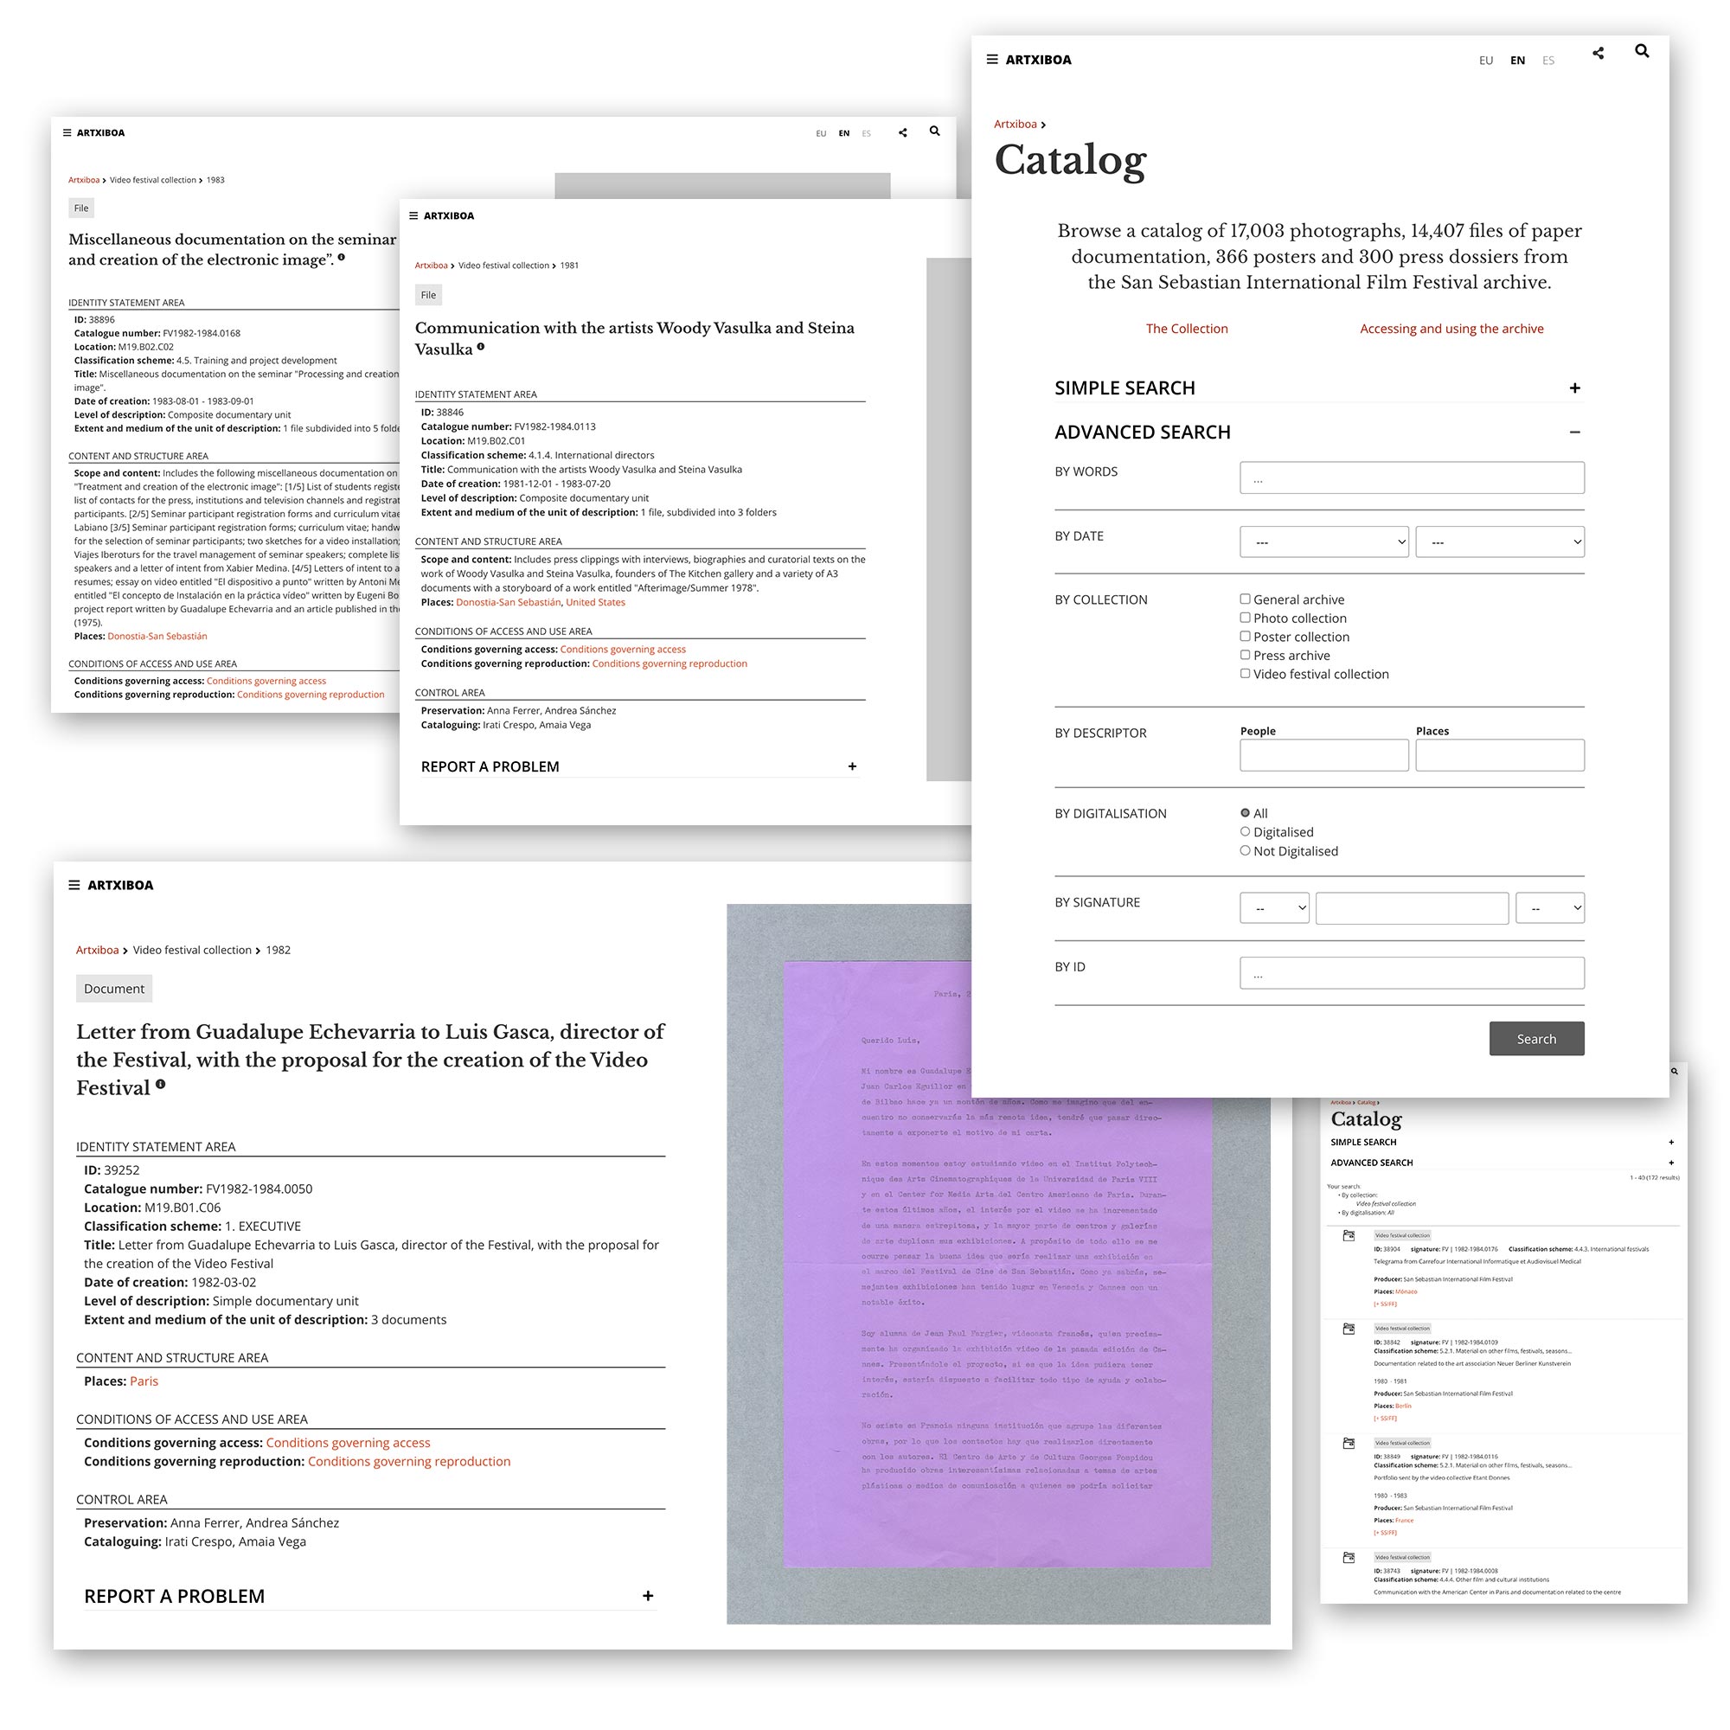Click Artxiboa breadcrumb above Catalog heading
The height and width of the screenshot is (1730, 1730).
pos(1015,125)
